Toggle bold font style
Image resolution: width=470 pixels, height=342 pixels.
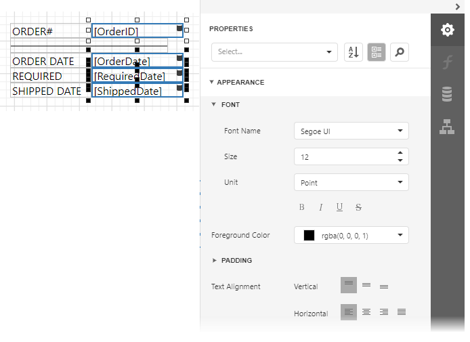tap(302, 207)
